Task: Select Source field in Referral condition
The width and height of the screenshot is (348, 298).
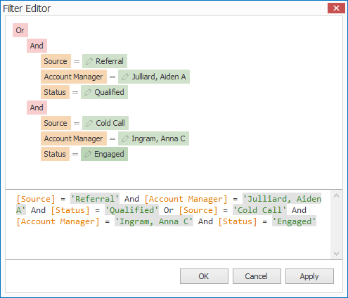Action: pyautogui.click(x=56, y=61)
